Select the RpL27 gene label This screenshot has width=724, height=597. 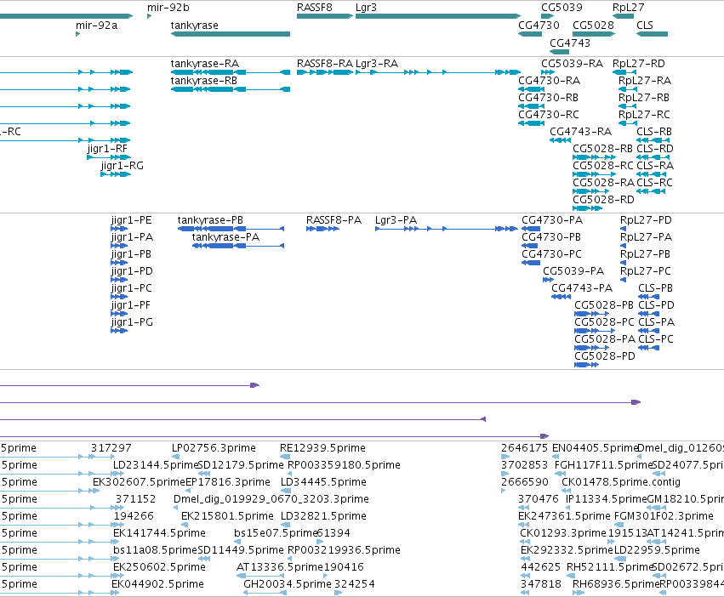(x=628, y=8)
